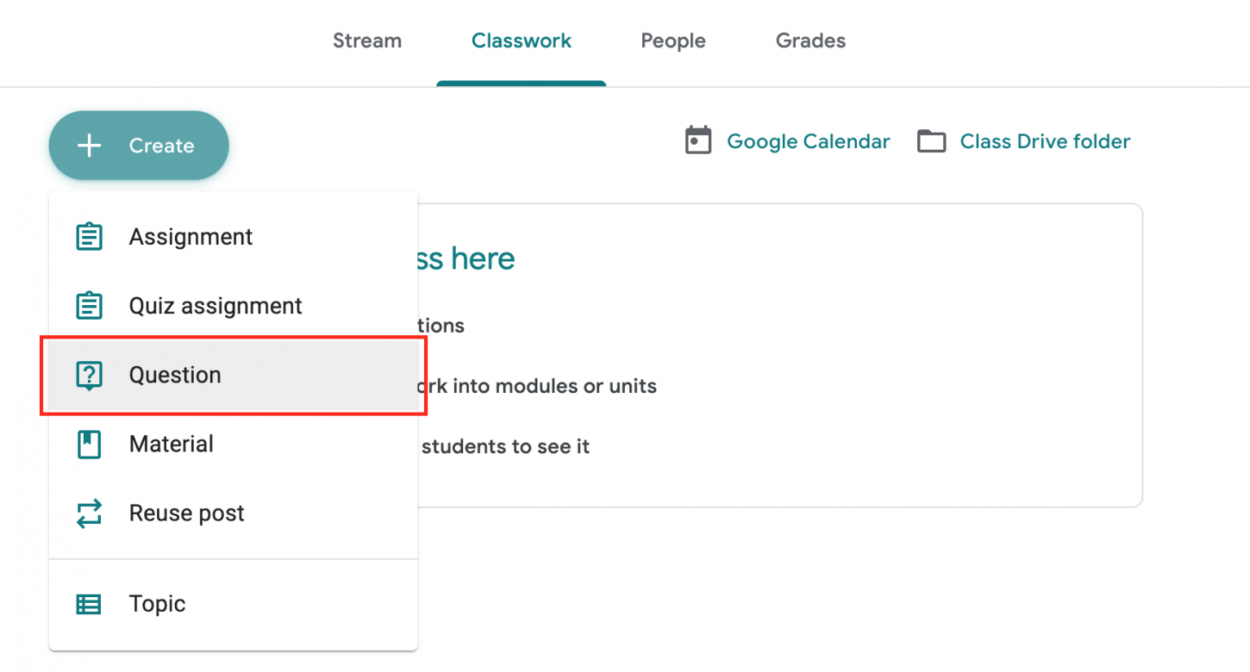Viewport: 1250px width, 672px height.
Task: Switch to the Stream tab
Action: click(367, 41)
